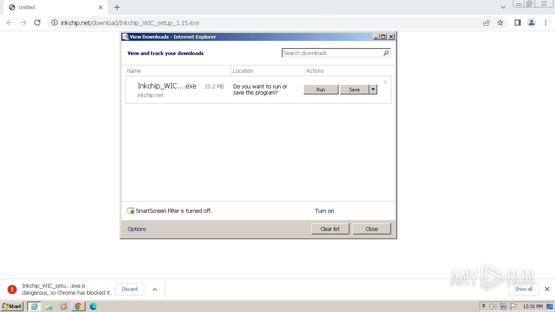Remove Inkchip download with the small x
Viewport: 555px width, 312px height.
pos(385,82)
